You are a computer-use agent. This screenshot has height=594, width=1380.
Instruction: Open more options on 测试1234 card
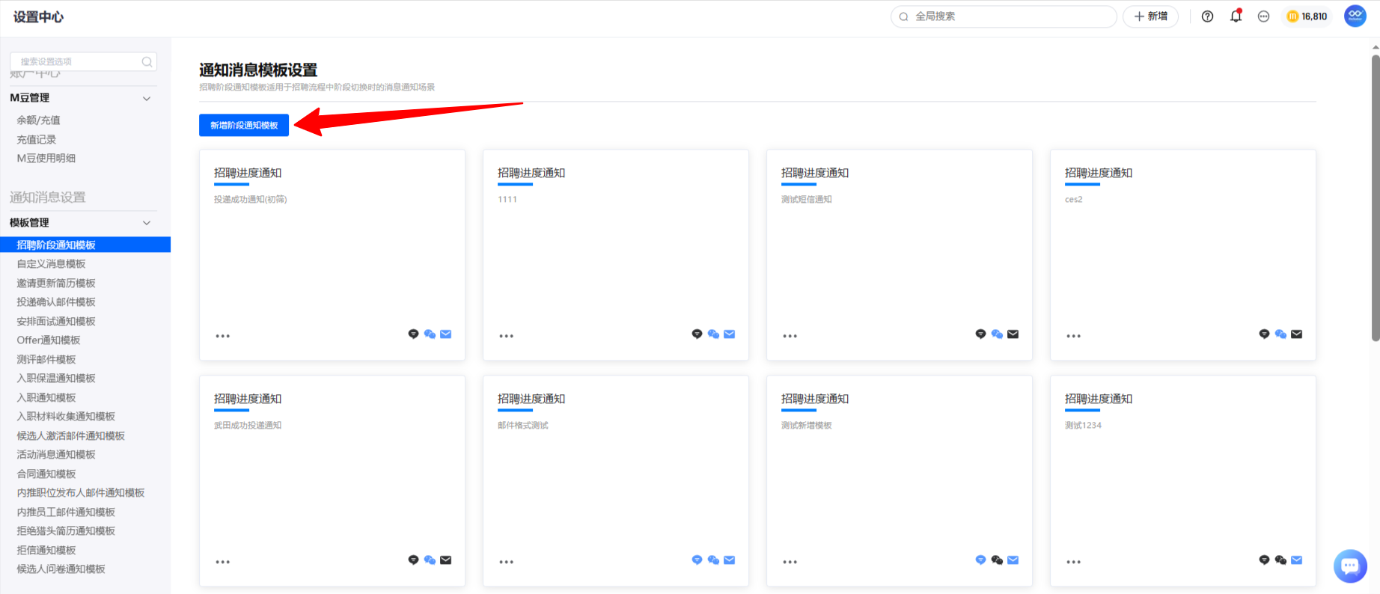[1074, 562]
